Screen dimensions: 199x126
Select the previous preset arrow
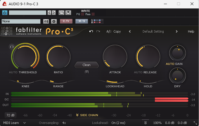click(130, 31)
